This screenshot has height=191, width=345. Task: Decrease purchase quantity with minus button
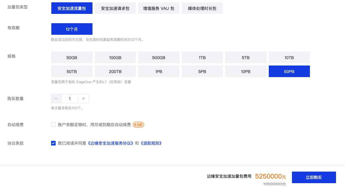[x=56, y=99]
